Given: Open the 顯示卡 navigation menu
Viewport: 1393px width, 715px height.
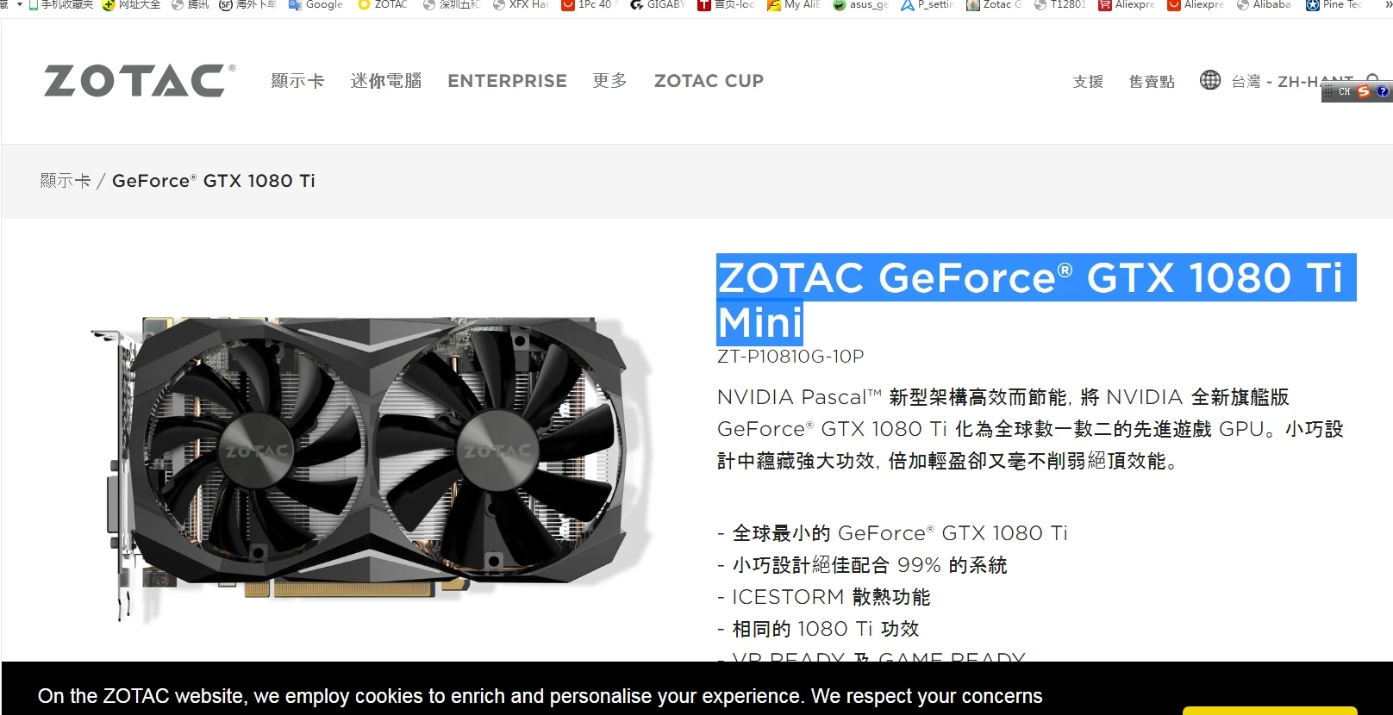Looking at the screenshot, I should (x=297, y=81).
